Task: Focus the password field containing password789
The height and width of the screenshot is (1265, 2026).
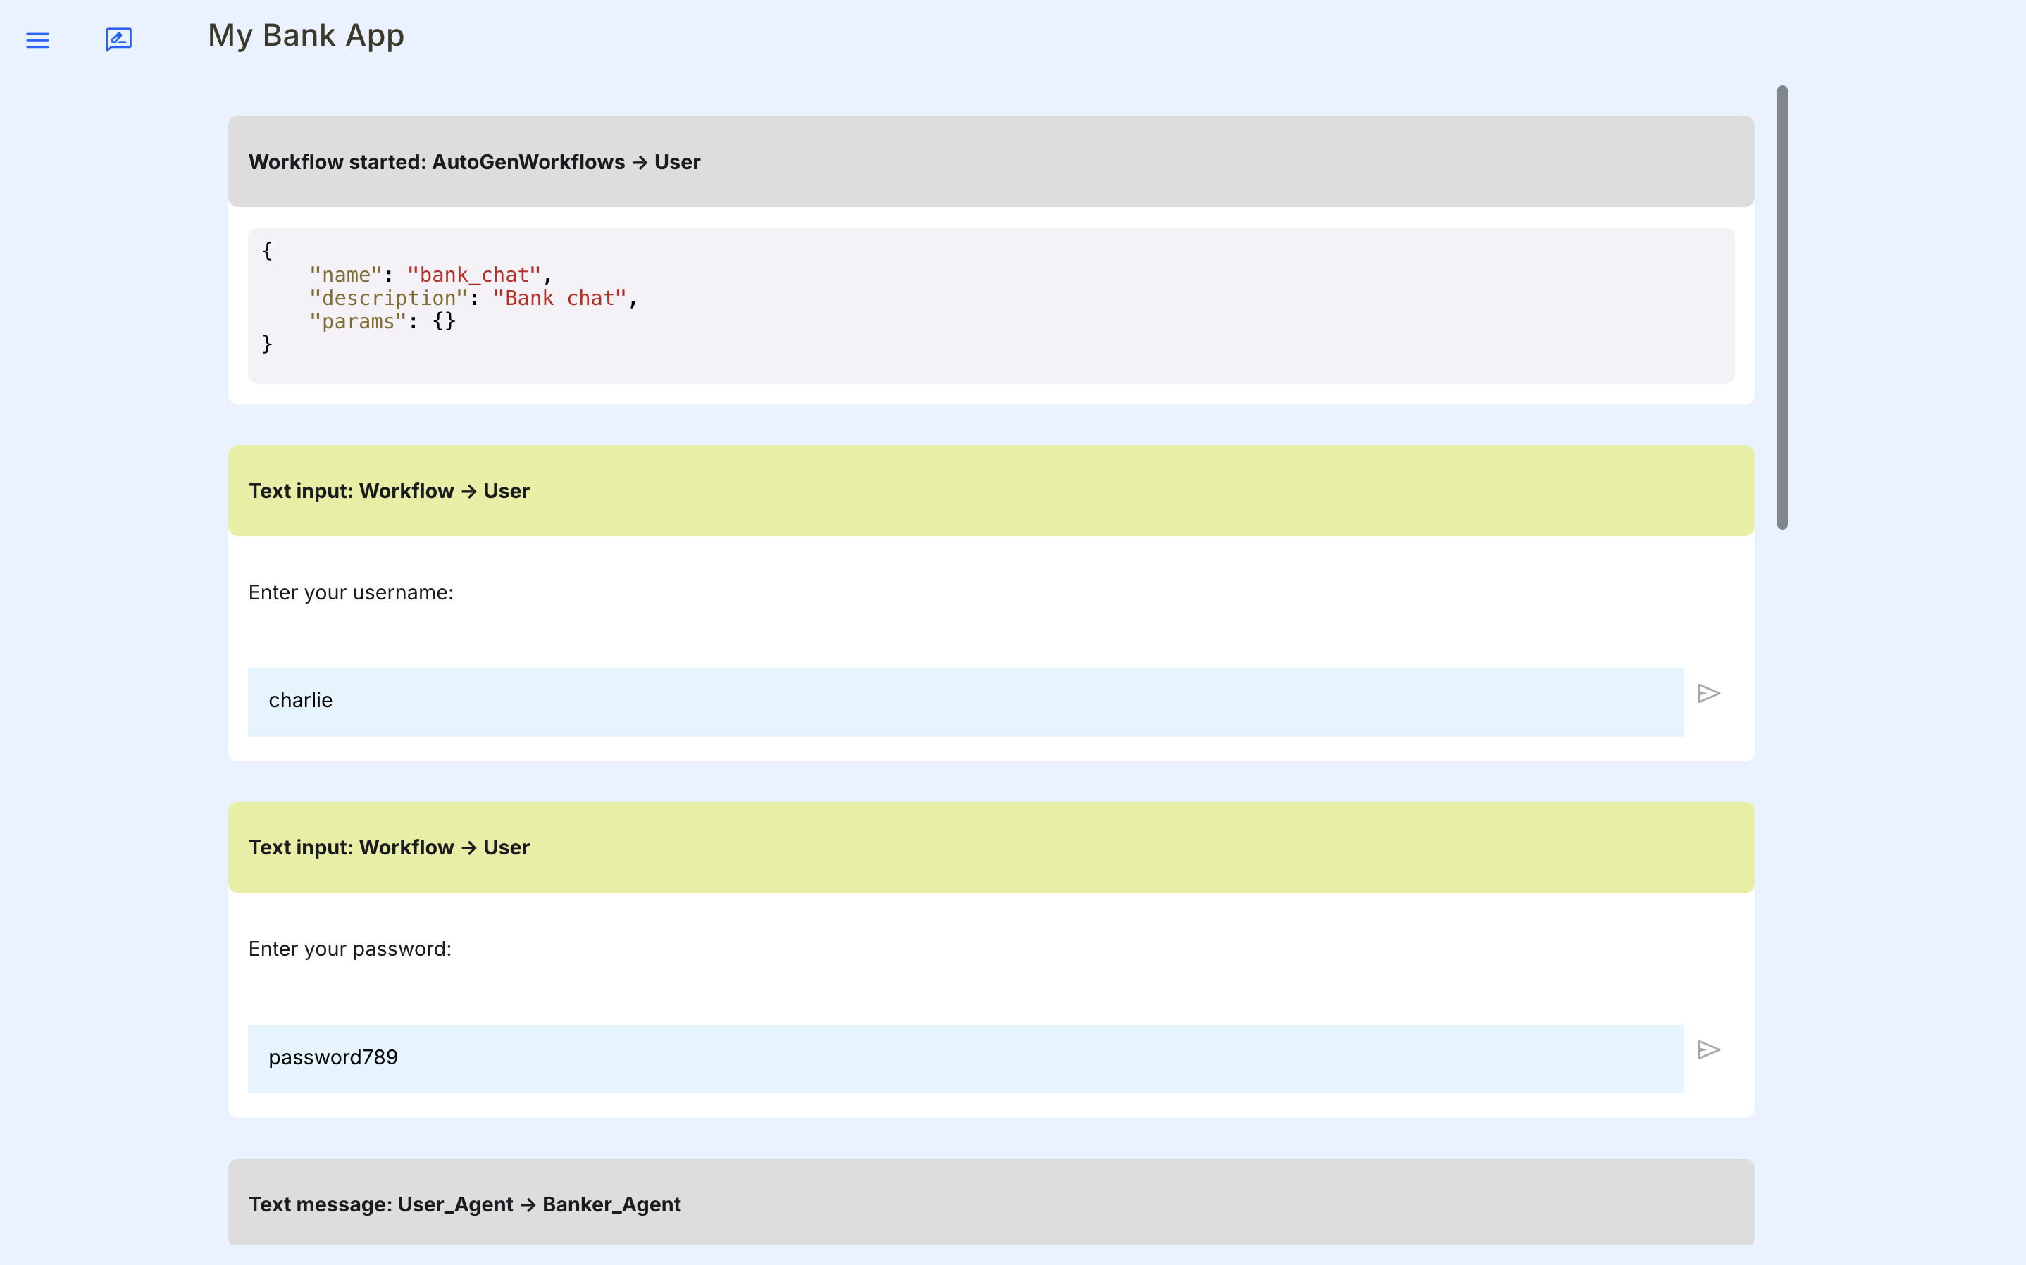Action: 964,1059
